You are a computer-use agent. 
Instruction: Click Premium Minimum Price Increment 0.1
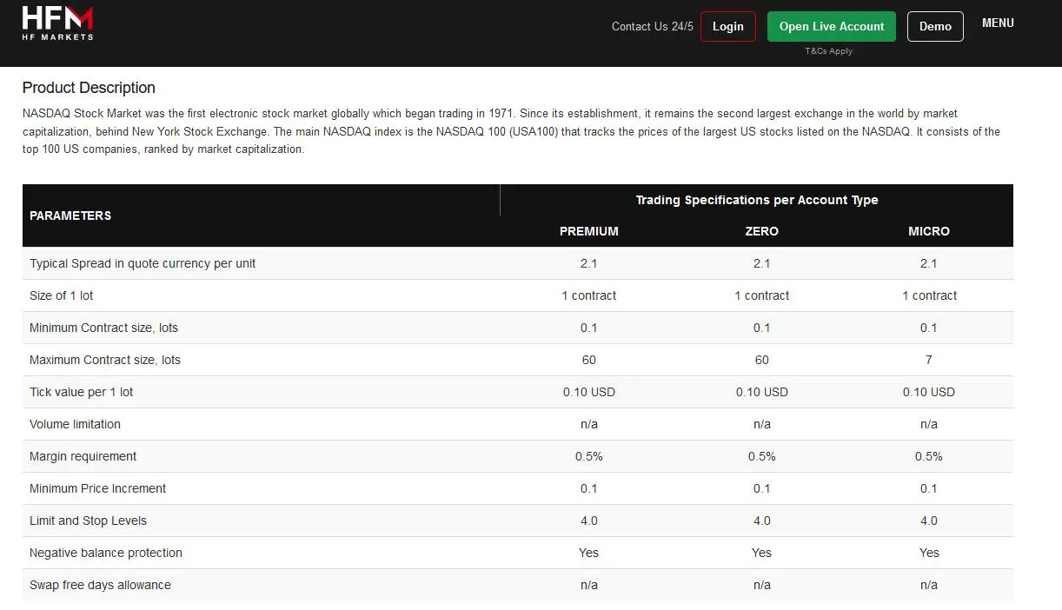[589, 488]
